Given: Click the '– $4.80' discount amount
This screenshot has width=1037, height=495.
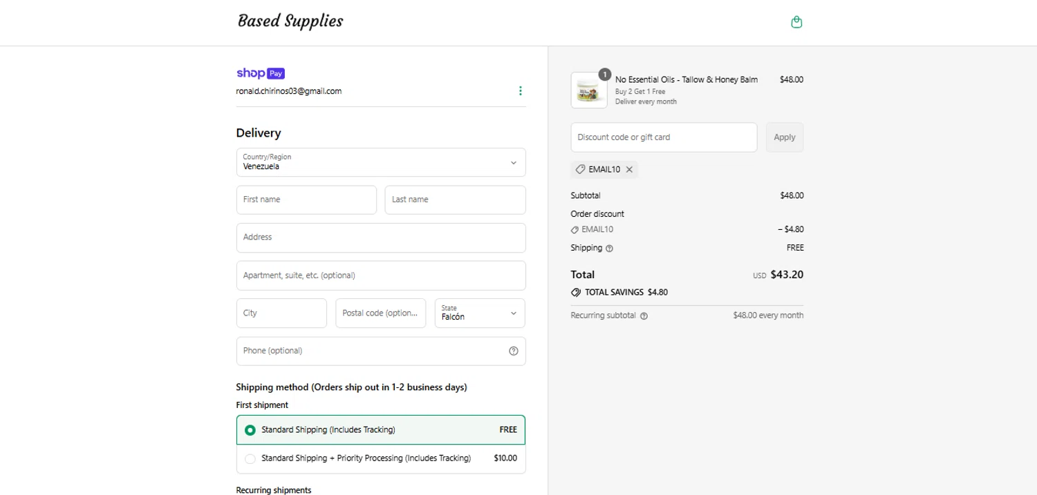Looking at the screenshot, I should [791, 230].
